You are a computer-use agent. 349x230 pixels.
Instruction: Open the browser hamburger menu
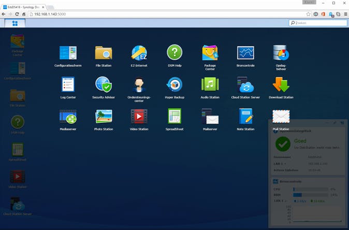point(345,14)
